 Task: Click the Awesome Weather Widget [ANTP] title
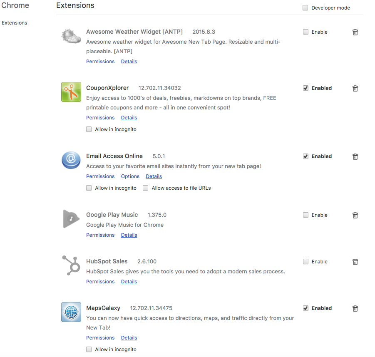click(134, 32)
